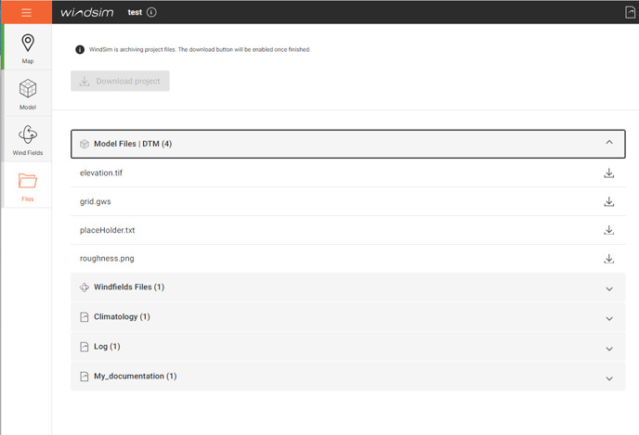This screenshot has width=639, height=435.
Task: Click the test project name
Action: pyautogui.click(x=135, y=12)
